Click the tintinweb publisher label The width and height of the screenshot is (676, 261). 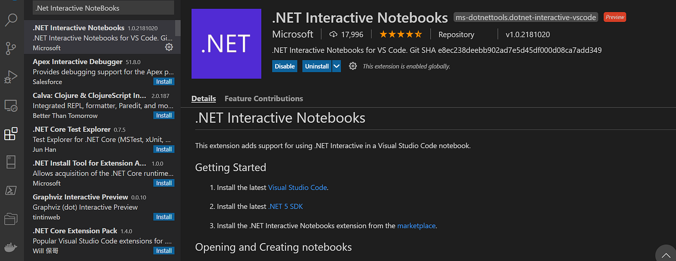[x=45, y=217]
